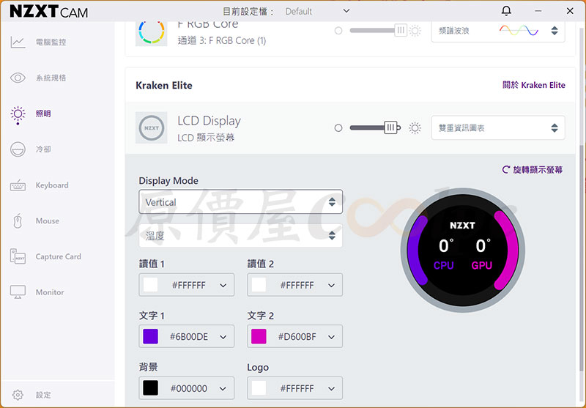
Task: Open the 設定 menu item
Action: click(43, 395)
